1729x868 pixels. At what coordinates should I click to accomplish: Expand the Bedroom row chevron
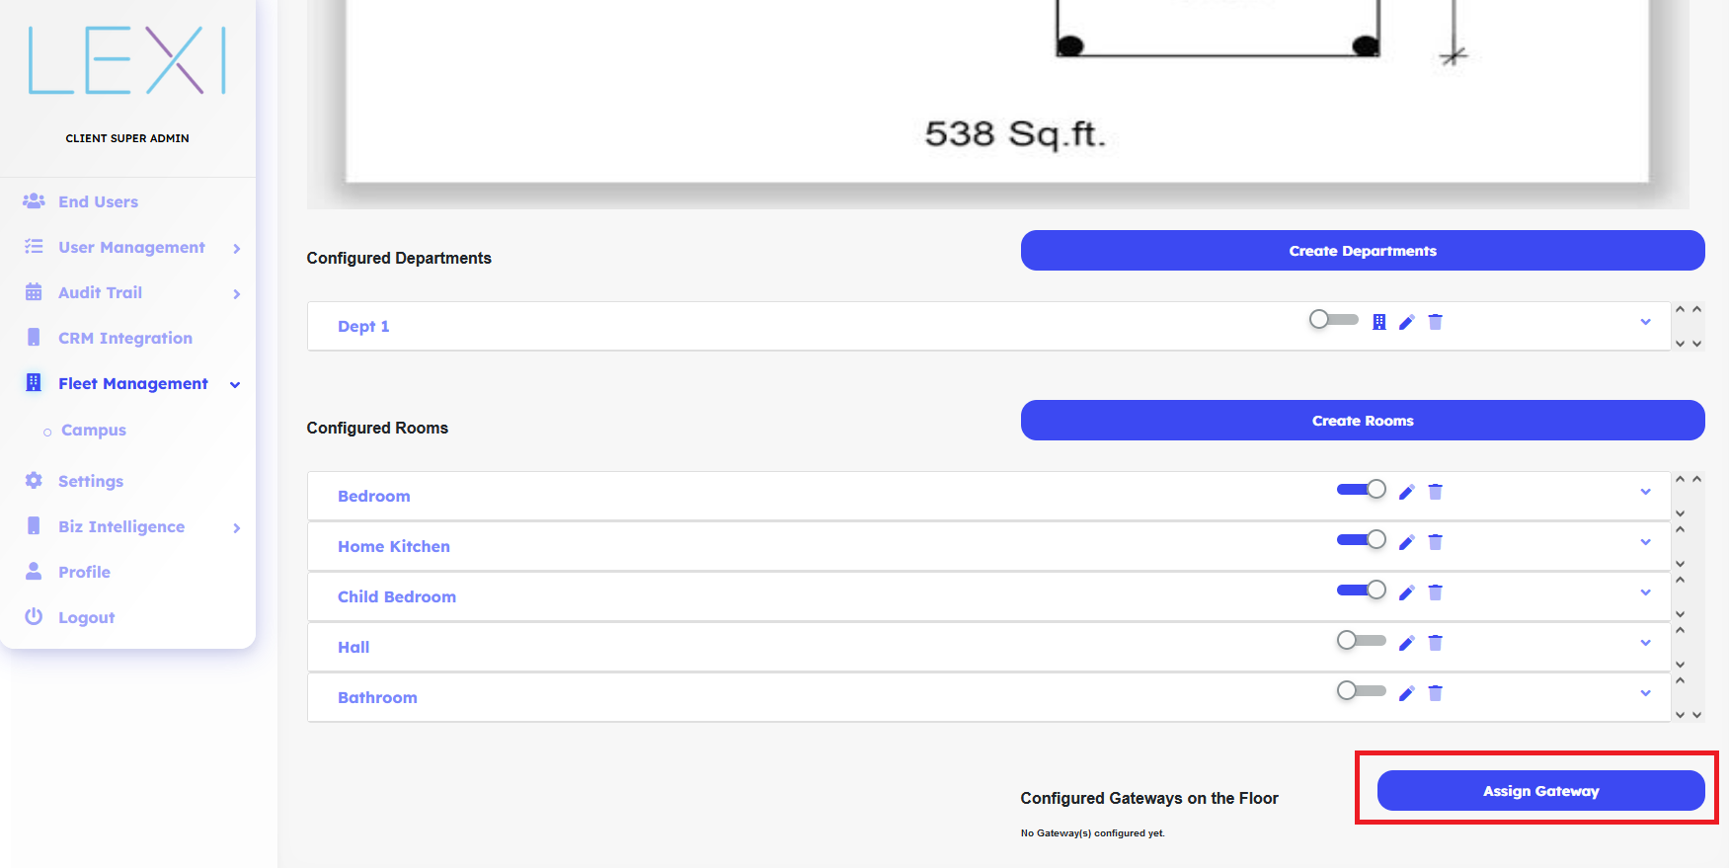pos(1645,492)
